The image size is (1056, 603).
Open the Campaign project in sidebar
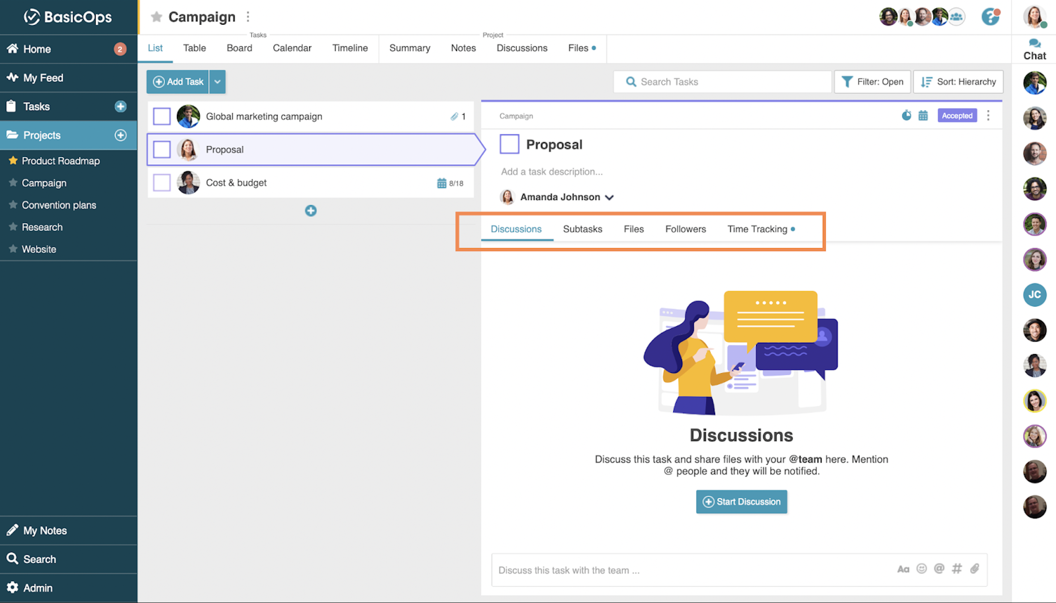[44, 183]
